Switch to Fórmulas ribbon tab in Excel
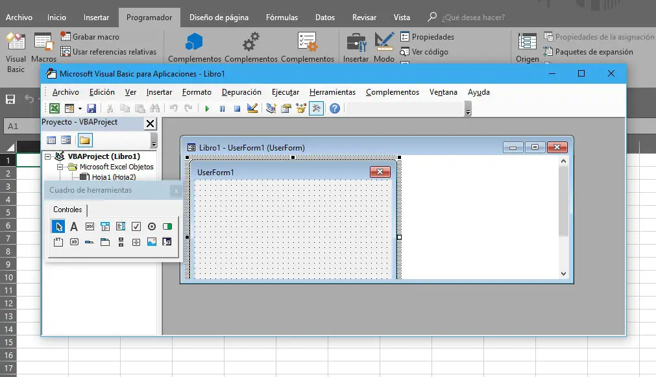Viewport: 656px width, 377px height. point(282,18)
